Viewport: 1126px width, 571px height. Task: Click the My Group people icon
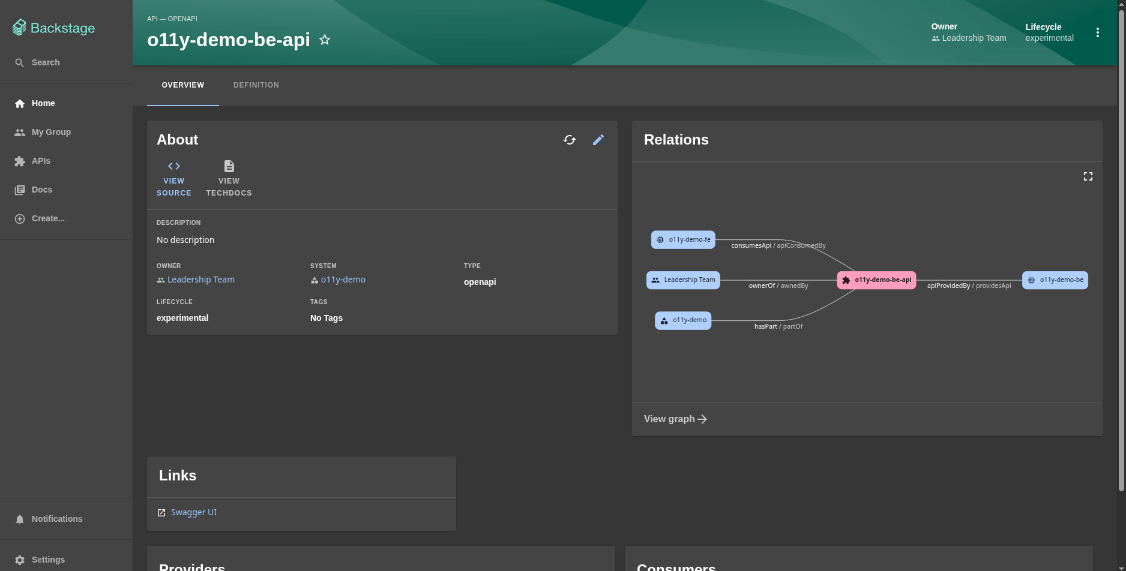pyautogui.click(x=20, y=132)
